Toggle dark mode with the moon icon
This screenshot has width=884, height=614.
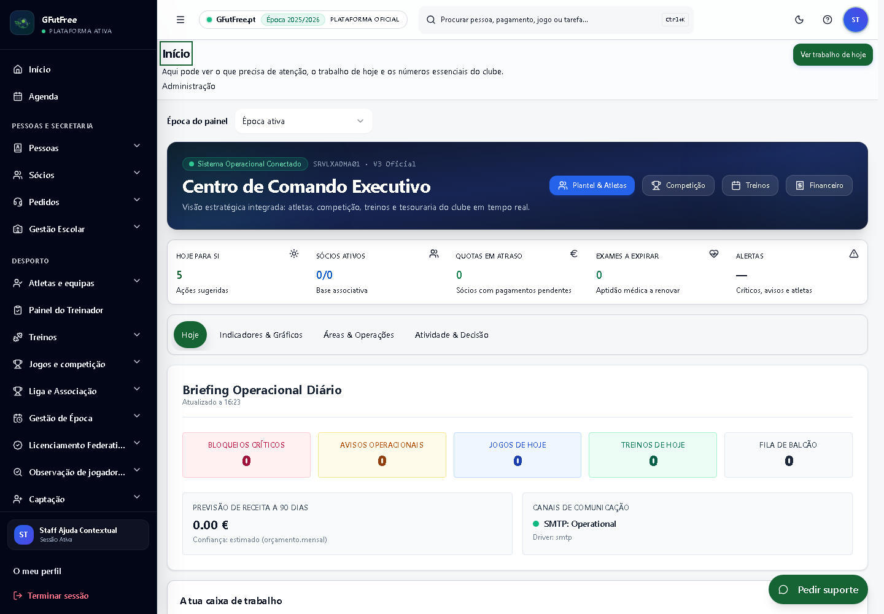[799, 20]
